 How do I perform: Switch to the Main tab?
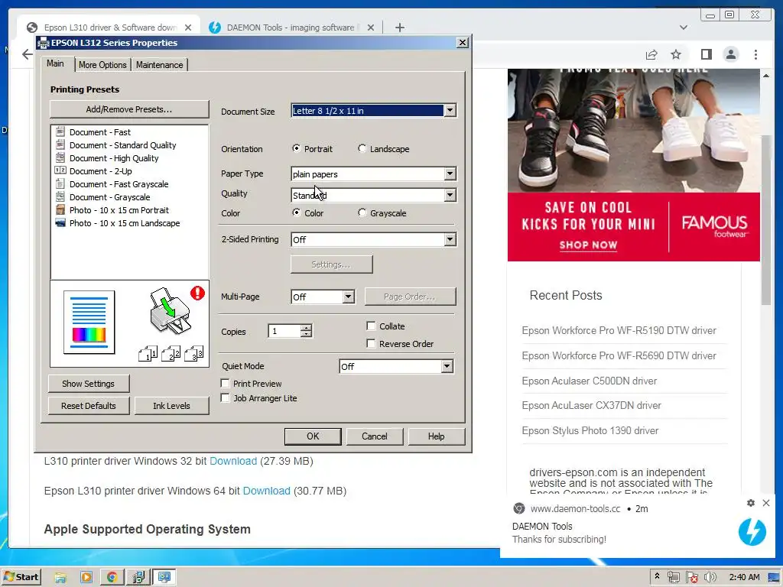click(x=55, y=63)
